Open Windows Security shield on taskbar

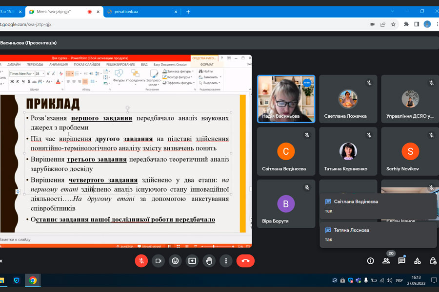coord(17,280)
